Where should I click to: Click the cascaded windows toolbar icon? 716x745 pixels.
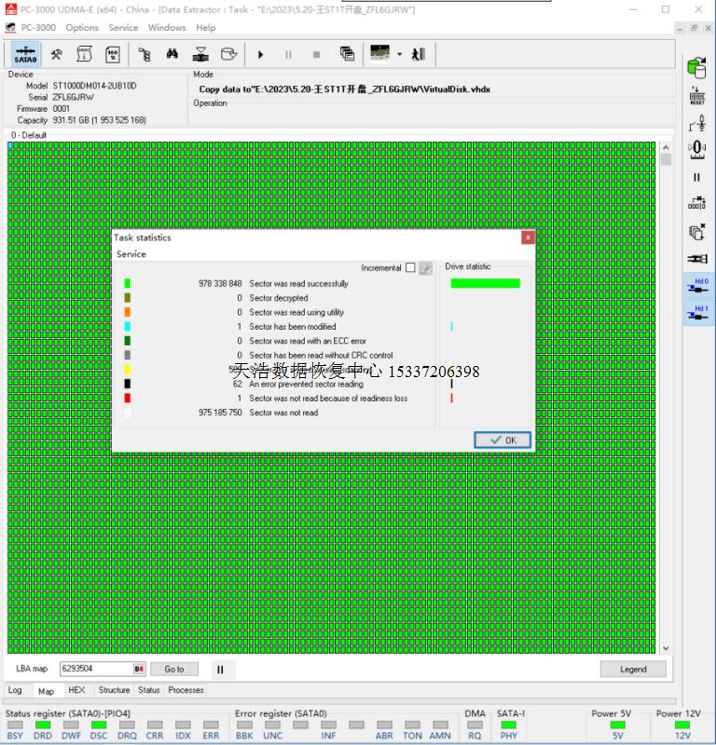[347, 55]
